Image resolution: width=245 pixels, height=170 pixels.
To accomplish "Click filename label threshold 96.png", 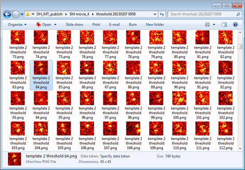I will [87, 113].
